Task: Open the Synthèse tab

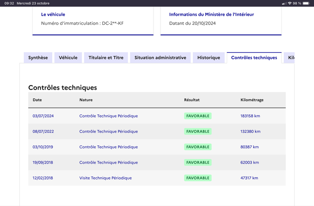Action: click(x=38, y=58)
